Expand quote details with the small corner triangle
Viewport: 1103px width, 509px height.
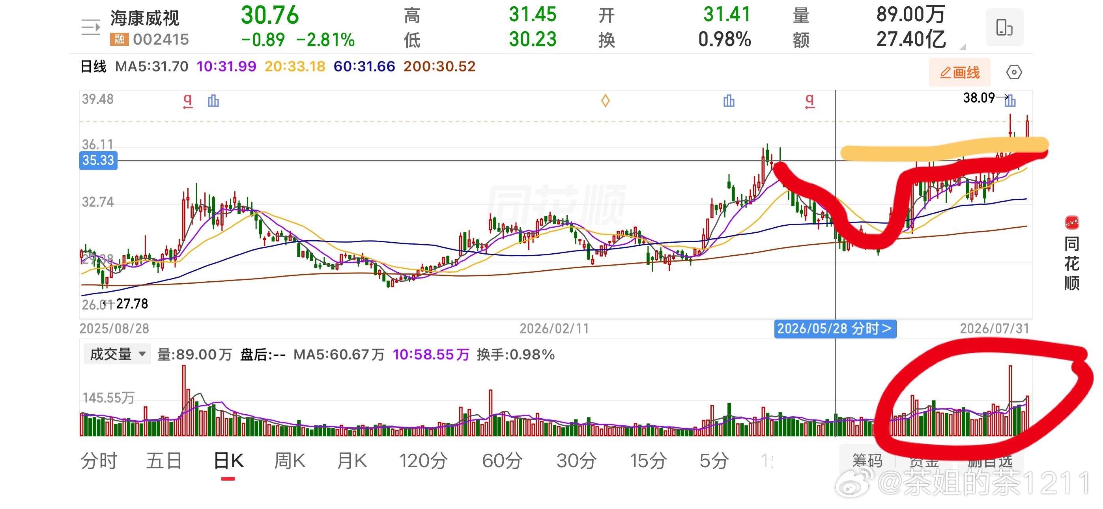point(963,47)
